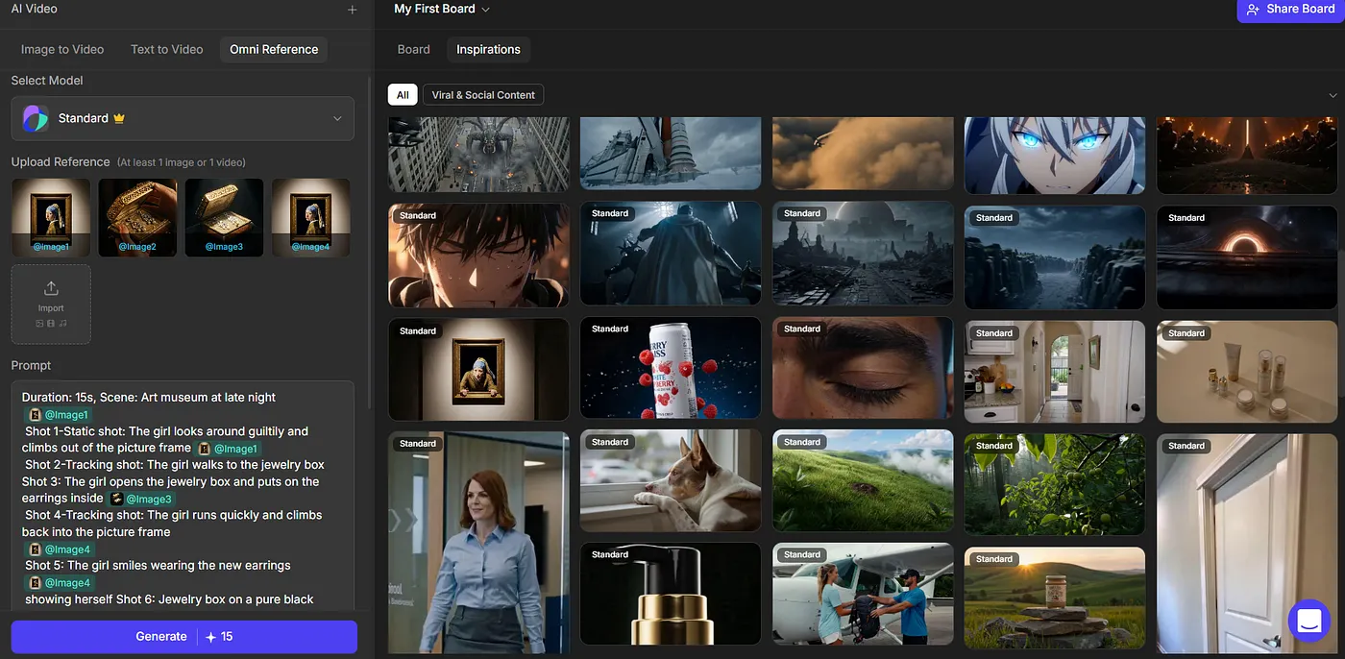This screenshot has height=659, width=1345.
Task: Expand the Select Model dropdown
Action: [337, 119]
